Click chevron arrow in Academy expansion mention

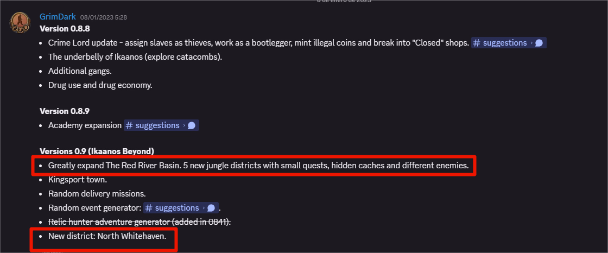click(x=183, y=125)
